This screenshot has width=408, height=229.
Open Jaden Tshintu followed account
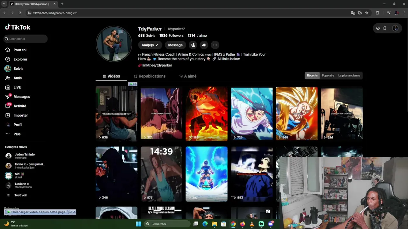25,156
